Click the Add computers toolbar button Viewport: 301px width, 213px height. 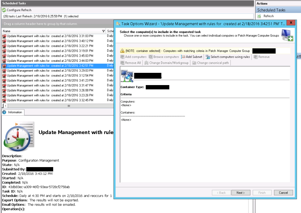[x=134, y=57]
